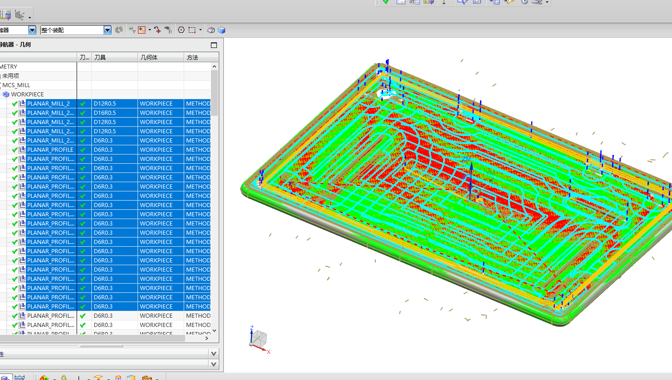Click the blue shaded cube display icon
This screenshot has height=380, width=672.
tap(222, 30)
